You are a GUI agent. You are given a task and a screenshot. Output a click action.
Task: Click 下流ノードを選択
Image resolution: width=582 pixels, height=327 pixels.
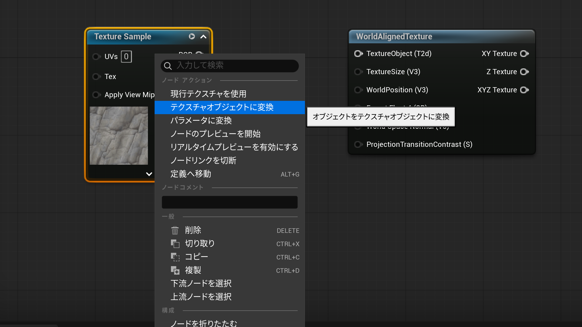tap(201, 283)
